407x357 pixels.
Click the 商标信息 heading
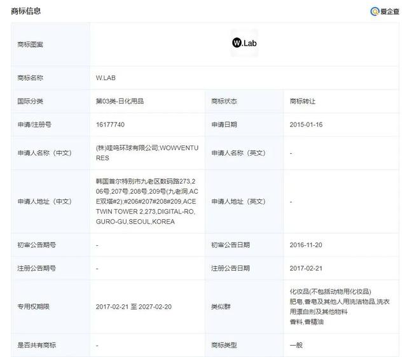(x=25, y=11)
